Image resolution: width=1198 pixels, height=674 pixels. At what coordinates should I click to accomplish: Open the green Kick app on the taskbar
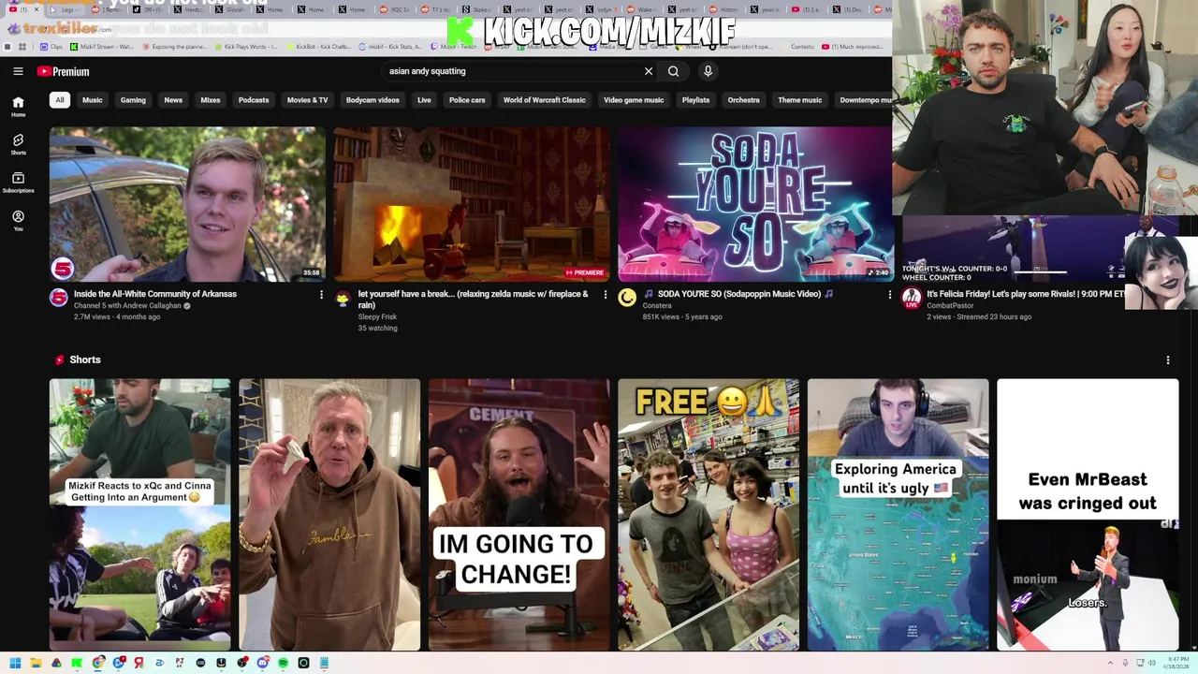[77, 663]
